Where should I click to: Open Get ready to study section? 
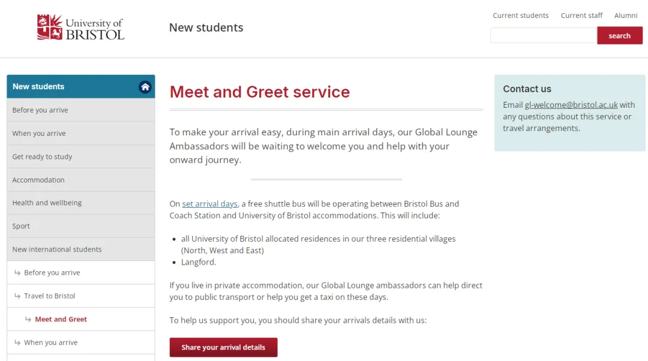tap(81, 157)
